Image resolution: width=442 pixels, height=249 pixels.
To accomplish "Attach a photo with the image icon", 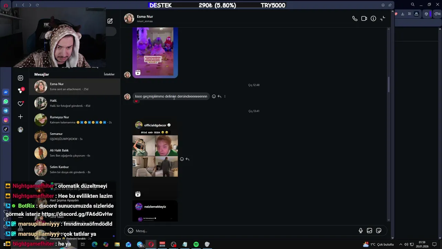I will pyautogui.click(x=369, y=231).
